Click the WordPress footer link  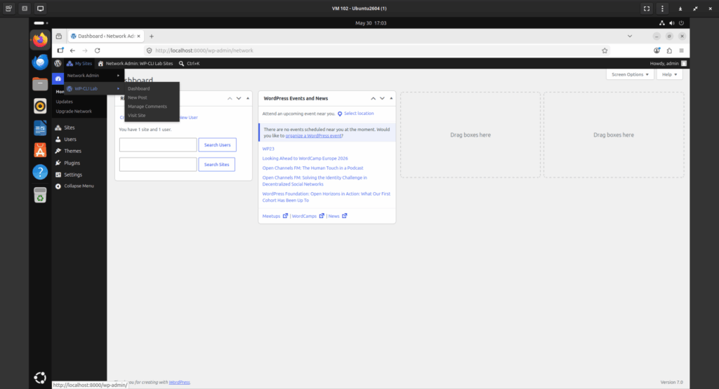179,382
